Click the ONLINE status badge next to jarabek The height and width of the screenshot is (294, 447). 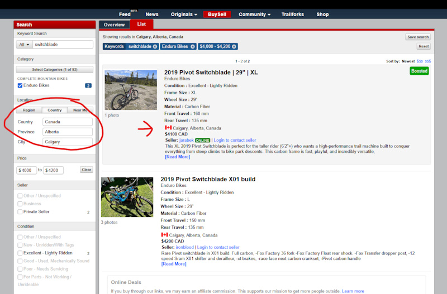click(202, 141)
